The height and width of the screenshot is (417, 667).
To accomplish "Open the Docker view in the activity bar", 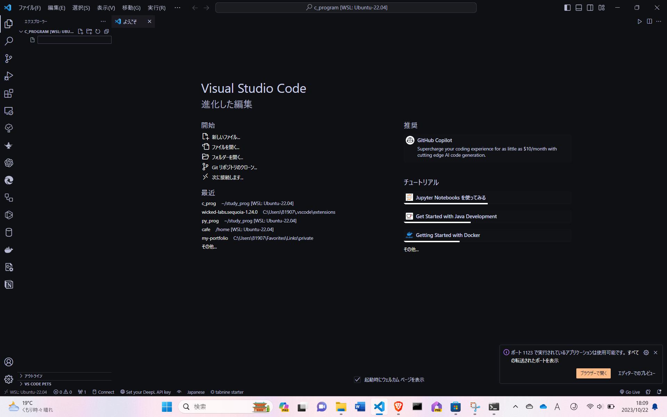I will coord(9,250).
